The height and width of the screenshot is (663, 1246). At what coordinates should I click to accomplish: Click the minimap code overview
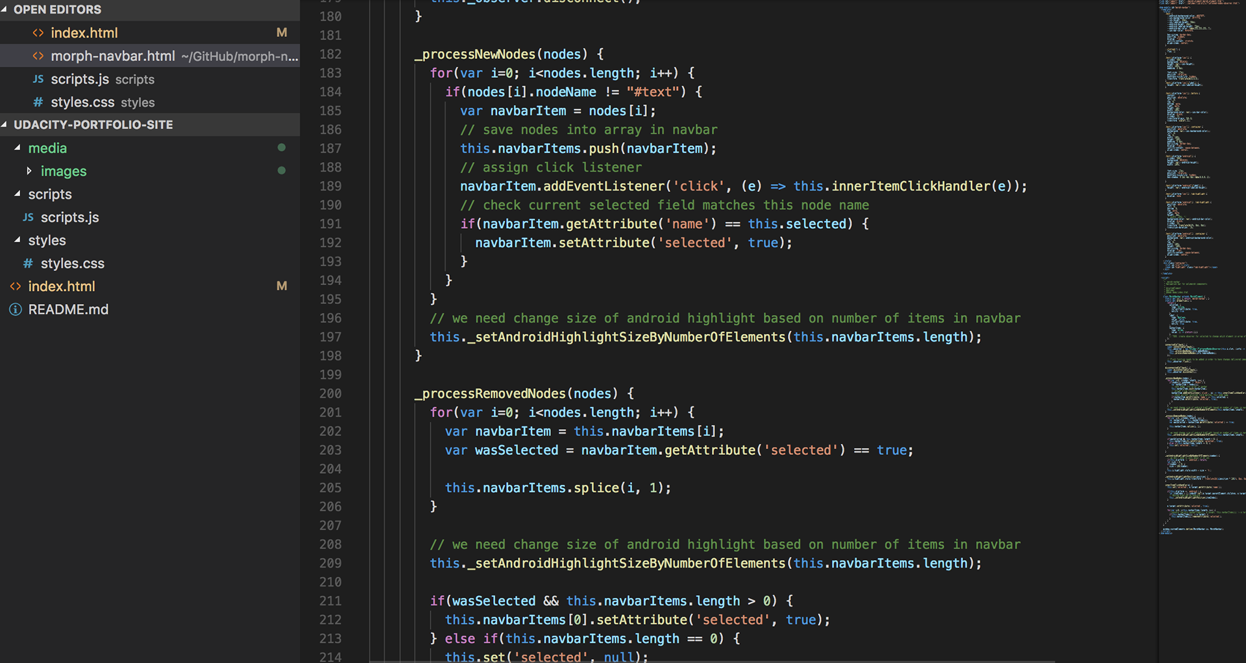coord(1201,259)
